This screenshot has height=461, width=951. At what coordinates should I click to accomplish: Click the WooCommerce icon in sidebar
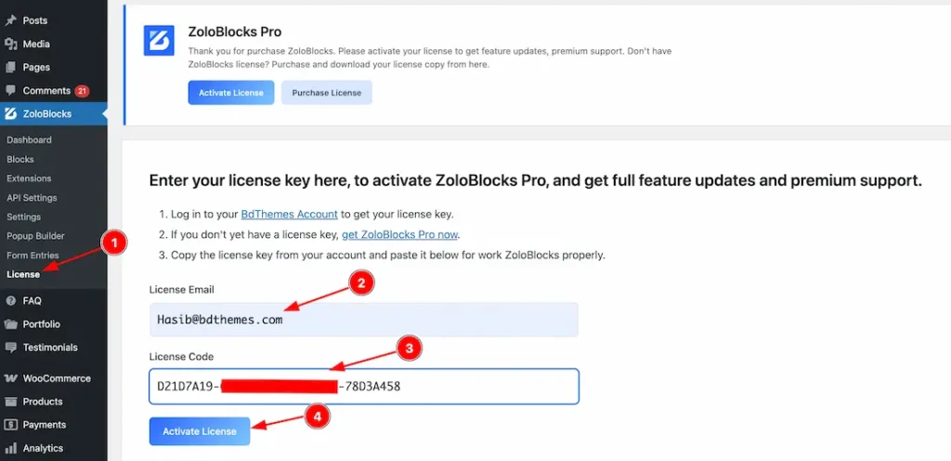(11, 378)
